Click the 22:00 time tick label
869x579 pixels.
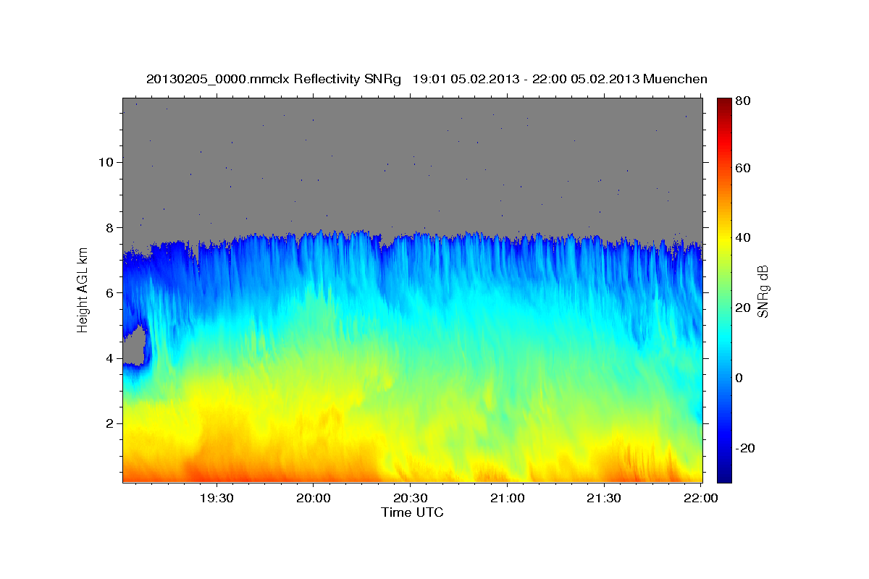point(700,499)
